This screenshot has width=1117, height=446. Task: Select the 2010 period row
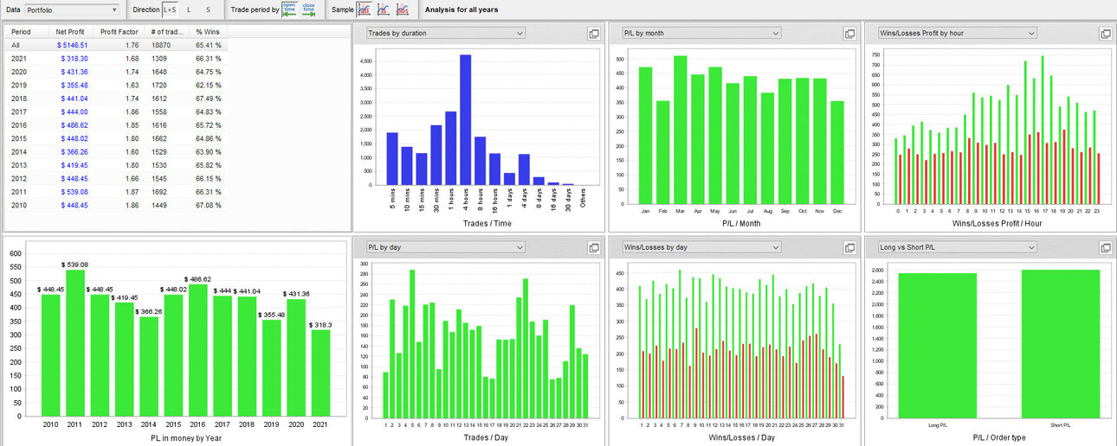(117, 205)
